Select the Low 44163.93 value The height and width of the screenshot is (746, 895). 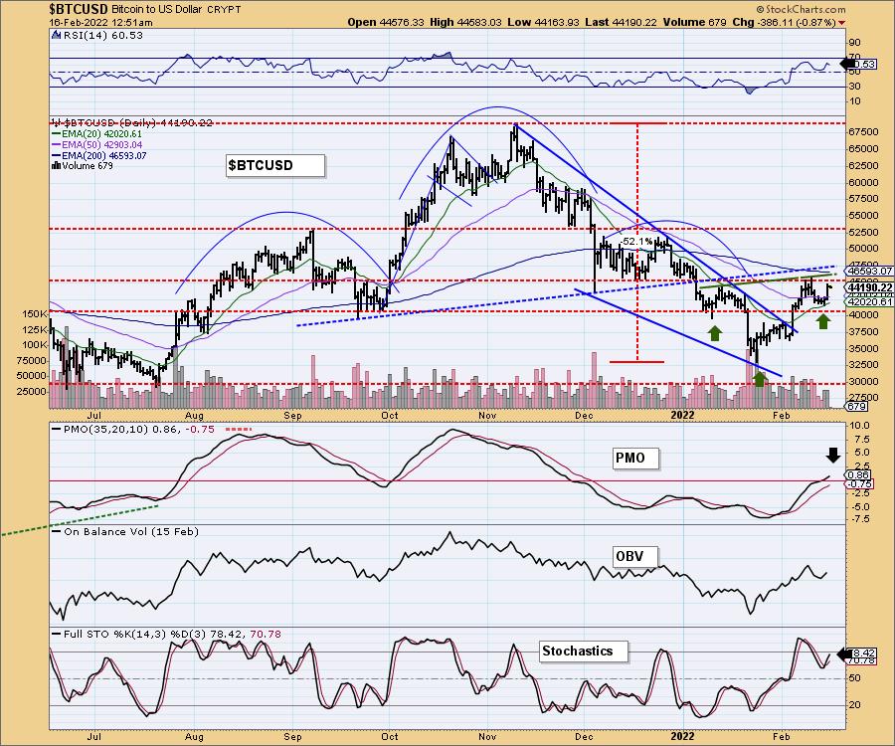543,22
